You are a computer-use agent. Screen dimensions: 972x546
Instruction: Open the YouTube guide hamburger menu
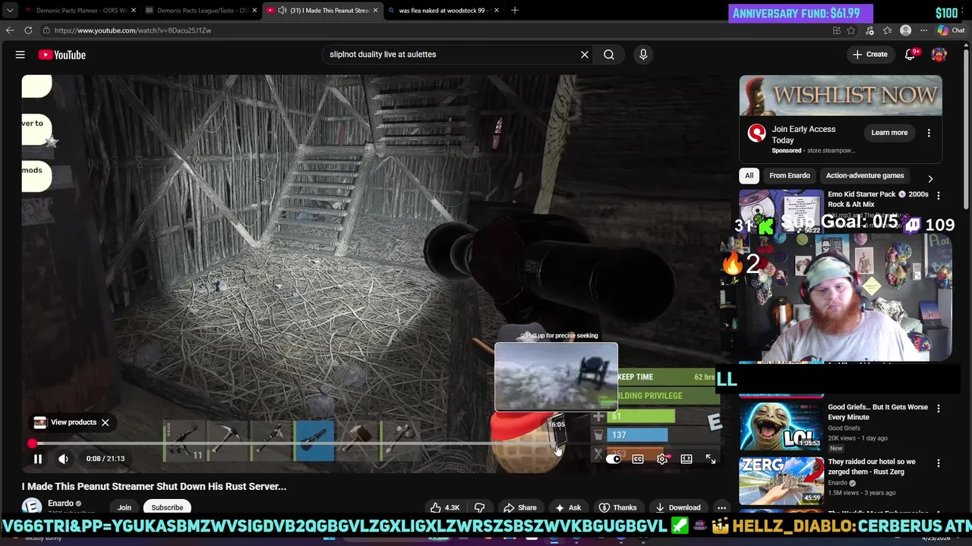point(21,55)
